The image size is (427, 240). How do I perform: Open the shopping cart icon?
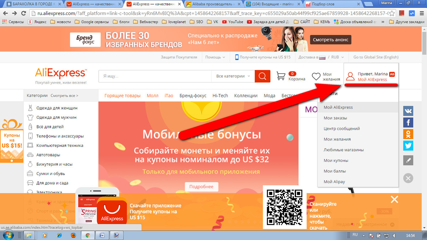(x=281, y=76)
